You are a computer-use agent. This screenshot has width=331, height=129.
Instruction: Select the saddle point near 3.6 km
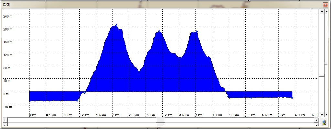click(181, 57)
